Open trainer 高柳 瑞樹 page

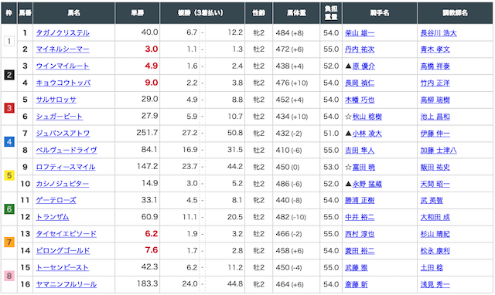[435, 100]
